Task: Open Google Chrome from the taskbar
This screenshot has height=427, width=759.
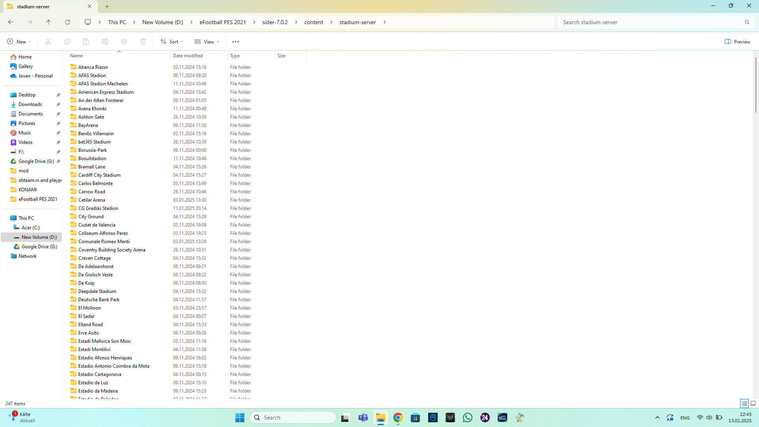Action: pos(398,418)
